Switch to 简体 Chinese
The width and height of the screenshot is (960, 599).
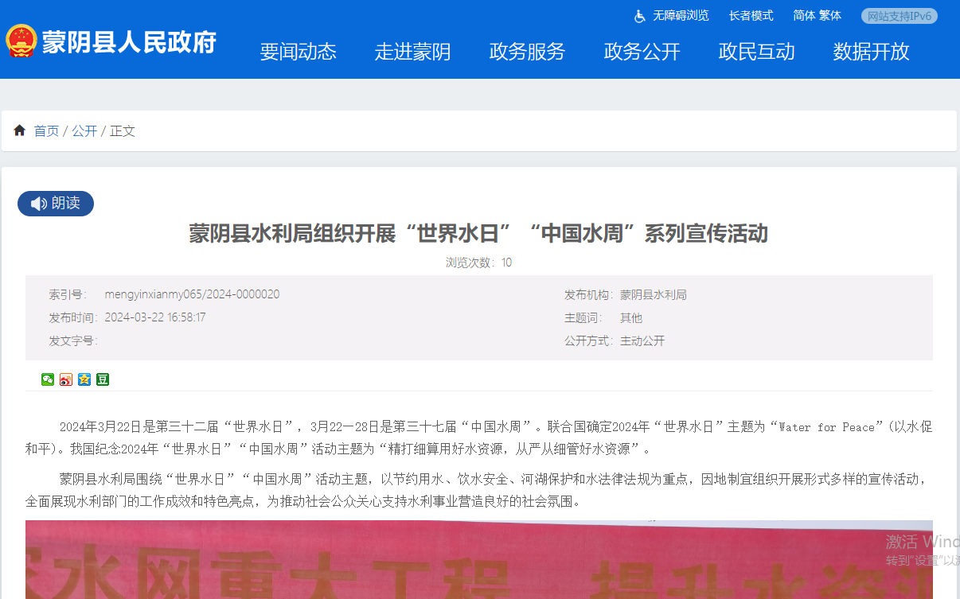click(804, 16)
